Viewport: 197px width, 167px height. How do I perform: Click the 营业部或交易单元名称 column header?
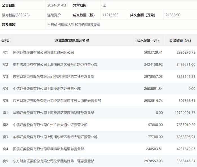(x=72, y=40)
